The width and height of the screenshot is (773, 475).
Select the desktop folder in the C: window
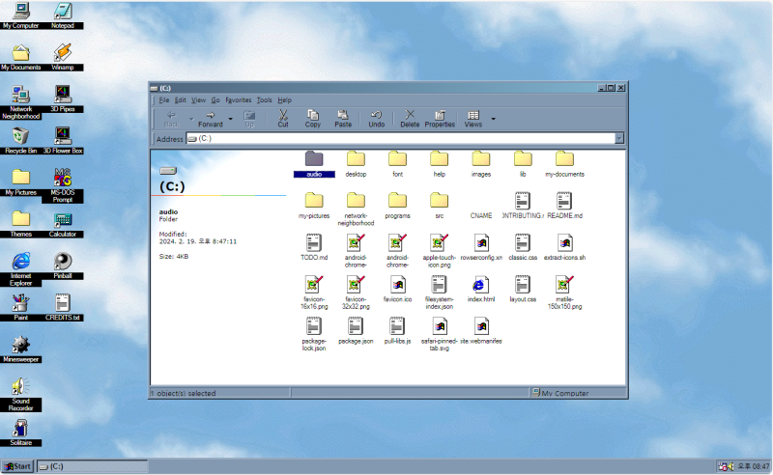coord(356,164)
